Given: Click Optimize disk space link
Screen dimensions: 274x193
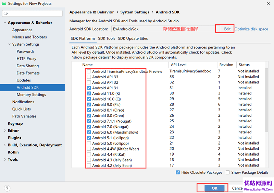Looking at the screenshot, I should pyautogui.click(x=251, y=29).
